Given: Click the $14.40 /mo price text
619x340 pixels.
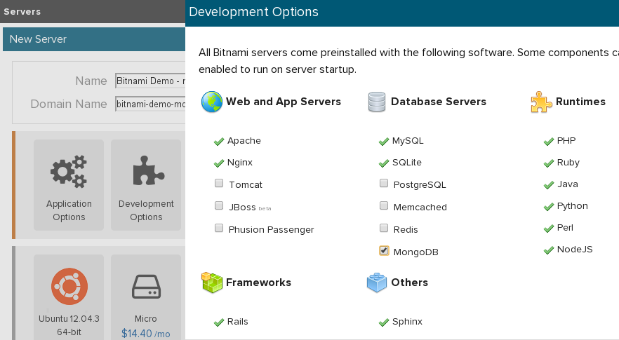Looking at the screenshot, I should click(x=146, y=334).
